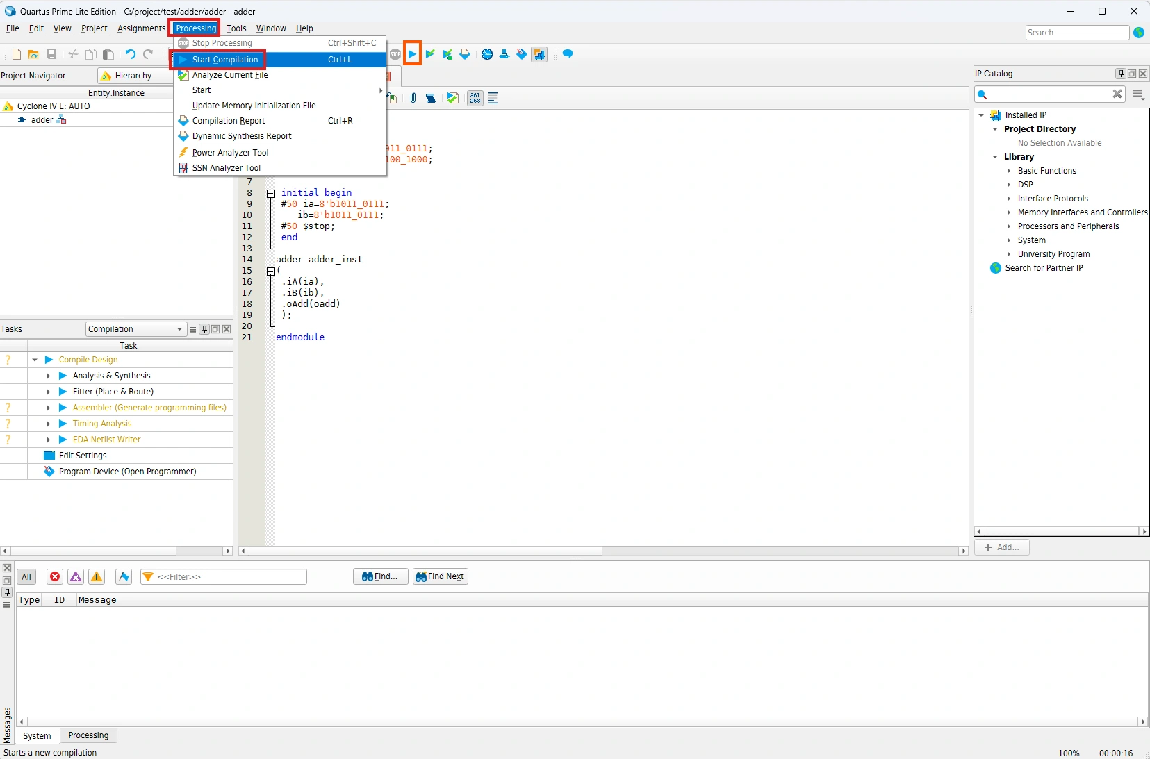Click the editor horizontal scrollbar
This screenshot has height=759, width=1150.
click(425, 551)
